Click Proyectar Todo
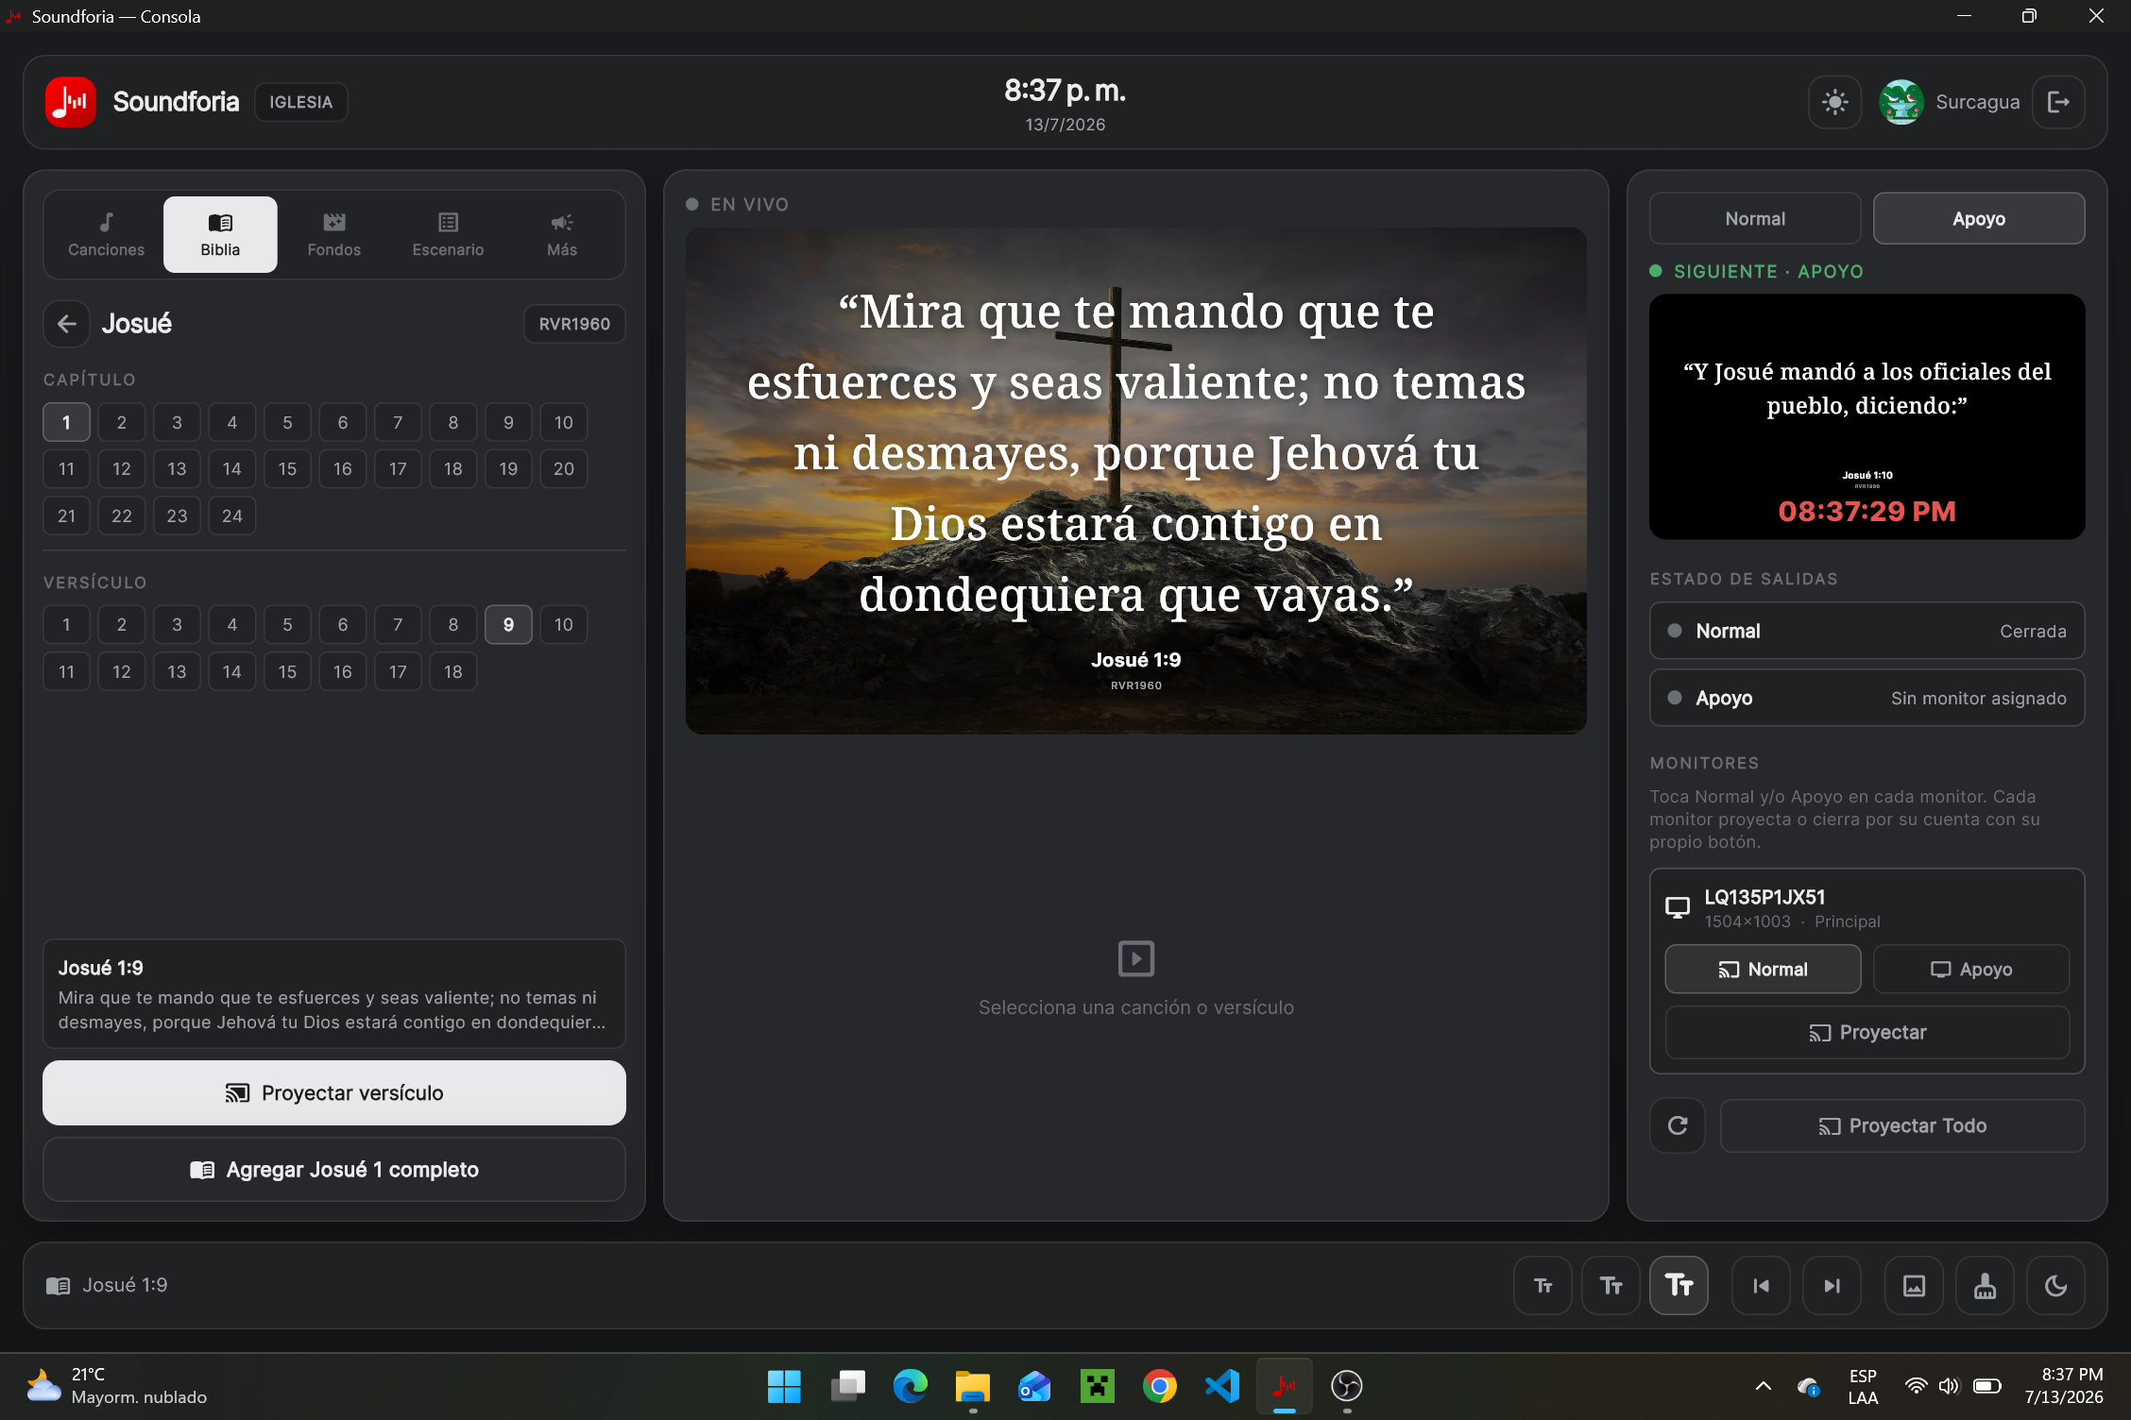The height and width of the screenshot is (1420, 2131). (x=1902, y=1125)
